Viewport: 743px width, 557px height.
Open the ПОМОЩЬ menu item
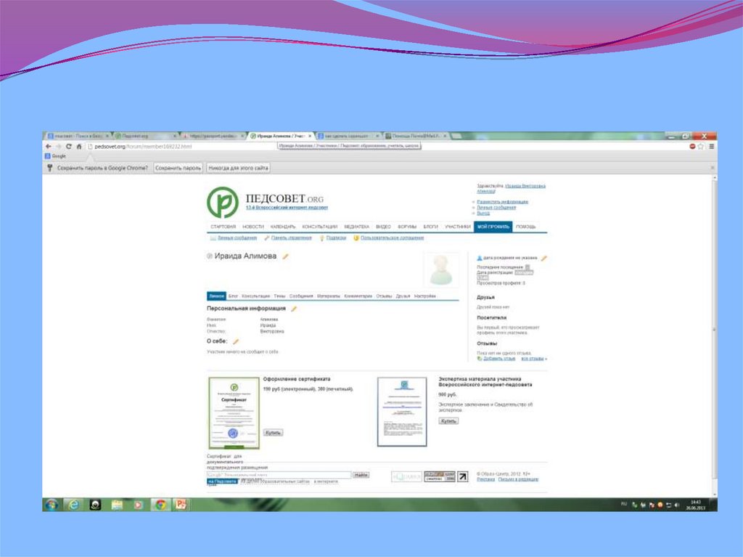pos(525,227)
